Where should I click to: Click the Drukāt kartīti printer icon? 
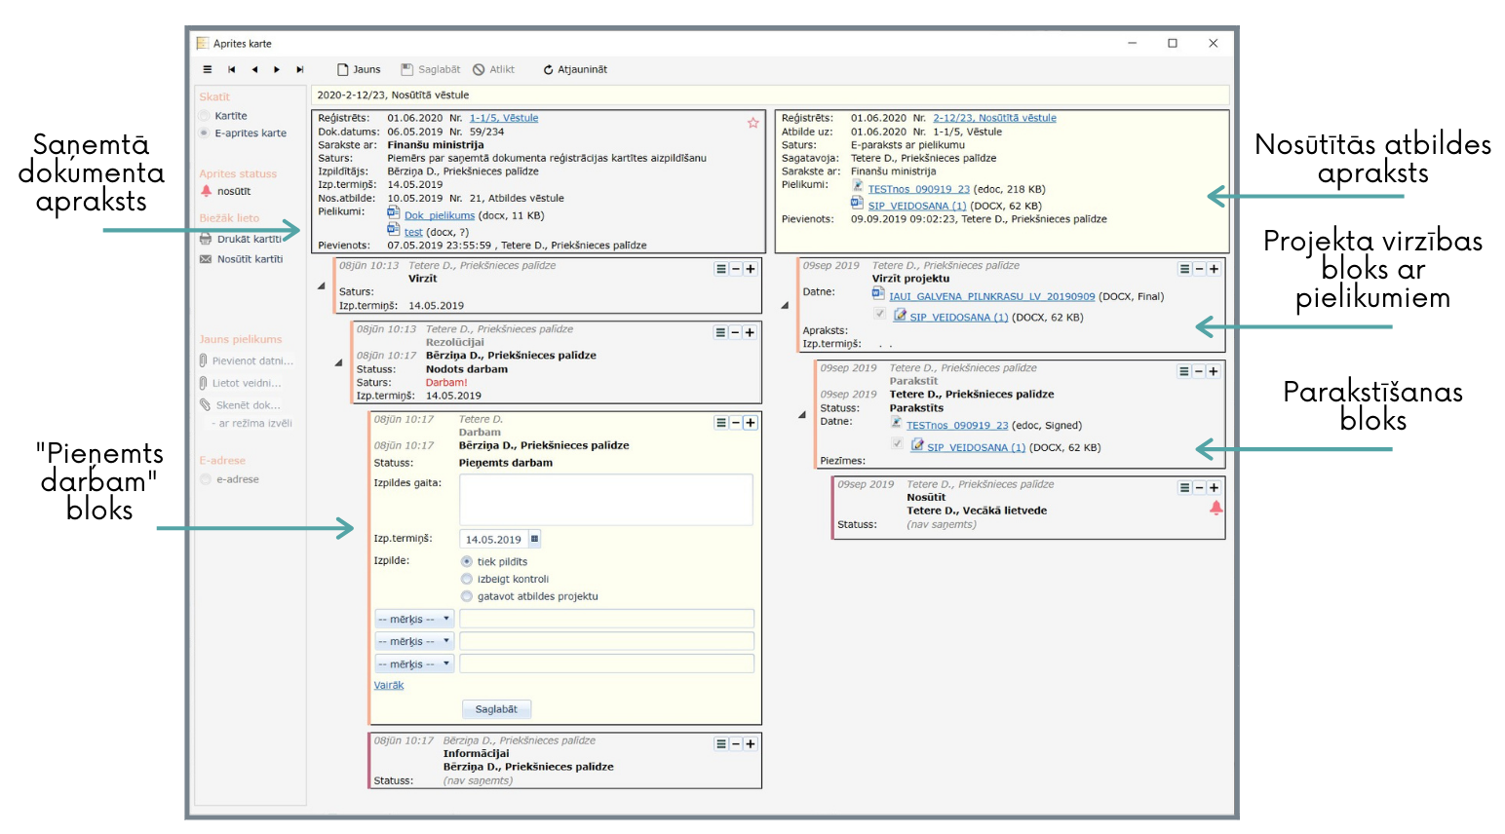[x=206, y=239]
